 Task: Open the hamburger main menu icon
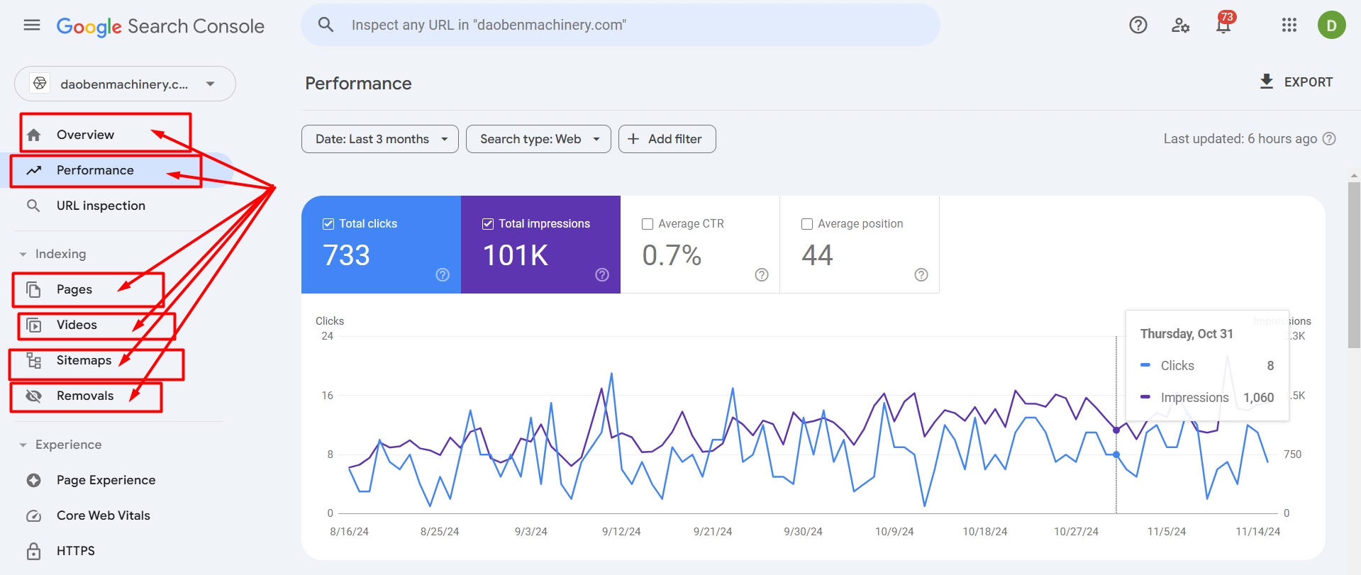[x=32, y=26]
